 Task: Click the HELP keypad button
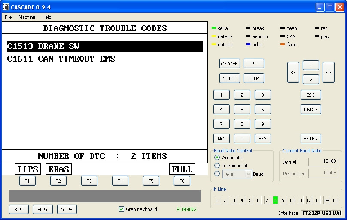pos(254,78)
